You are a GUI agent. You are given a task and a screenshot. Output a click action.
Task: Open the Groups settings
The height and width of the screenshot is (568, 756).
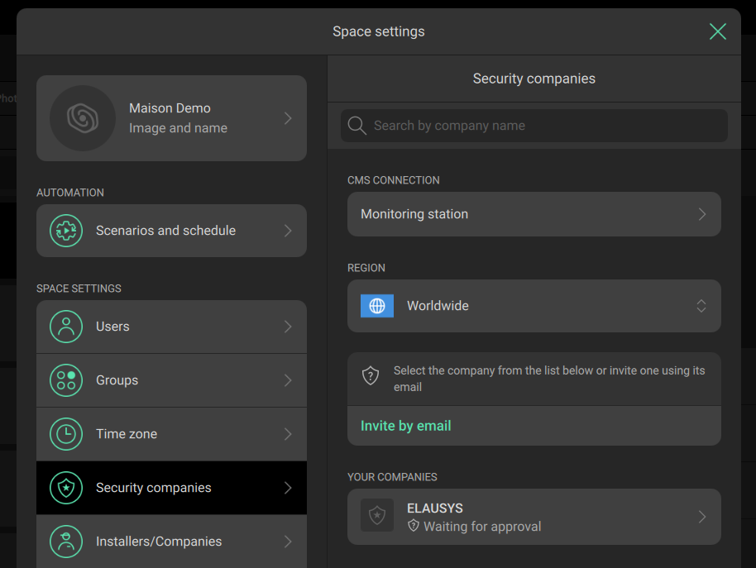pyautogui.click(x=172, y=380)
